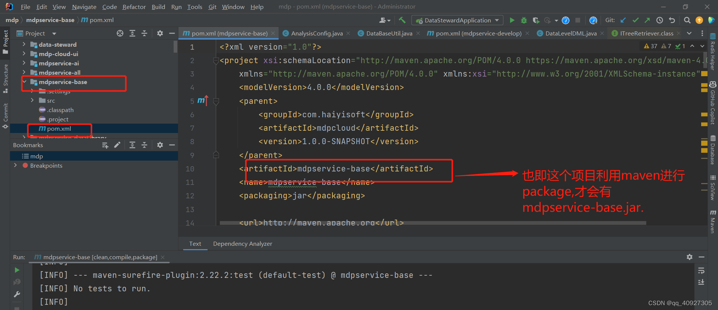This screenshot has height=310, width=718.
Task: Build project with hammer icon
Action: point(402,20)
